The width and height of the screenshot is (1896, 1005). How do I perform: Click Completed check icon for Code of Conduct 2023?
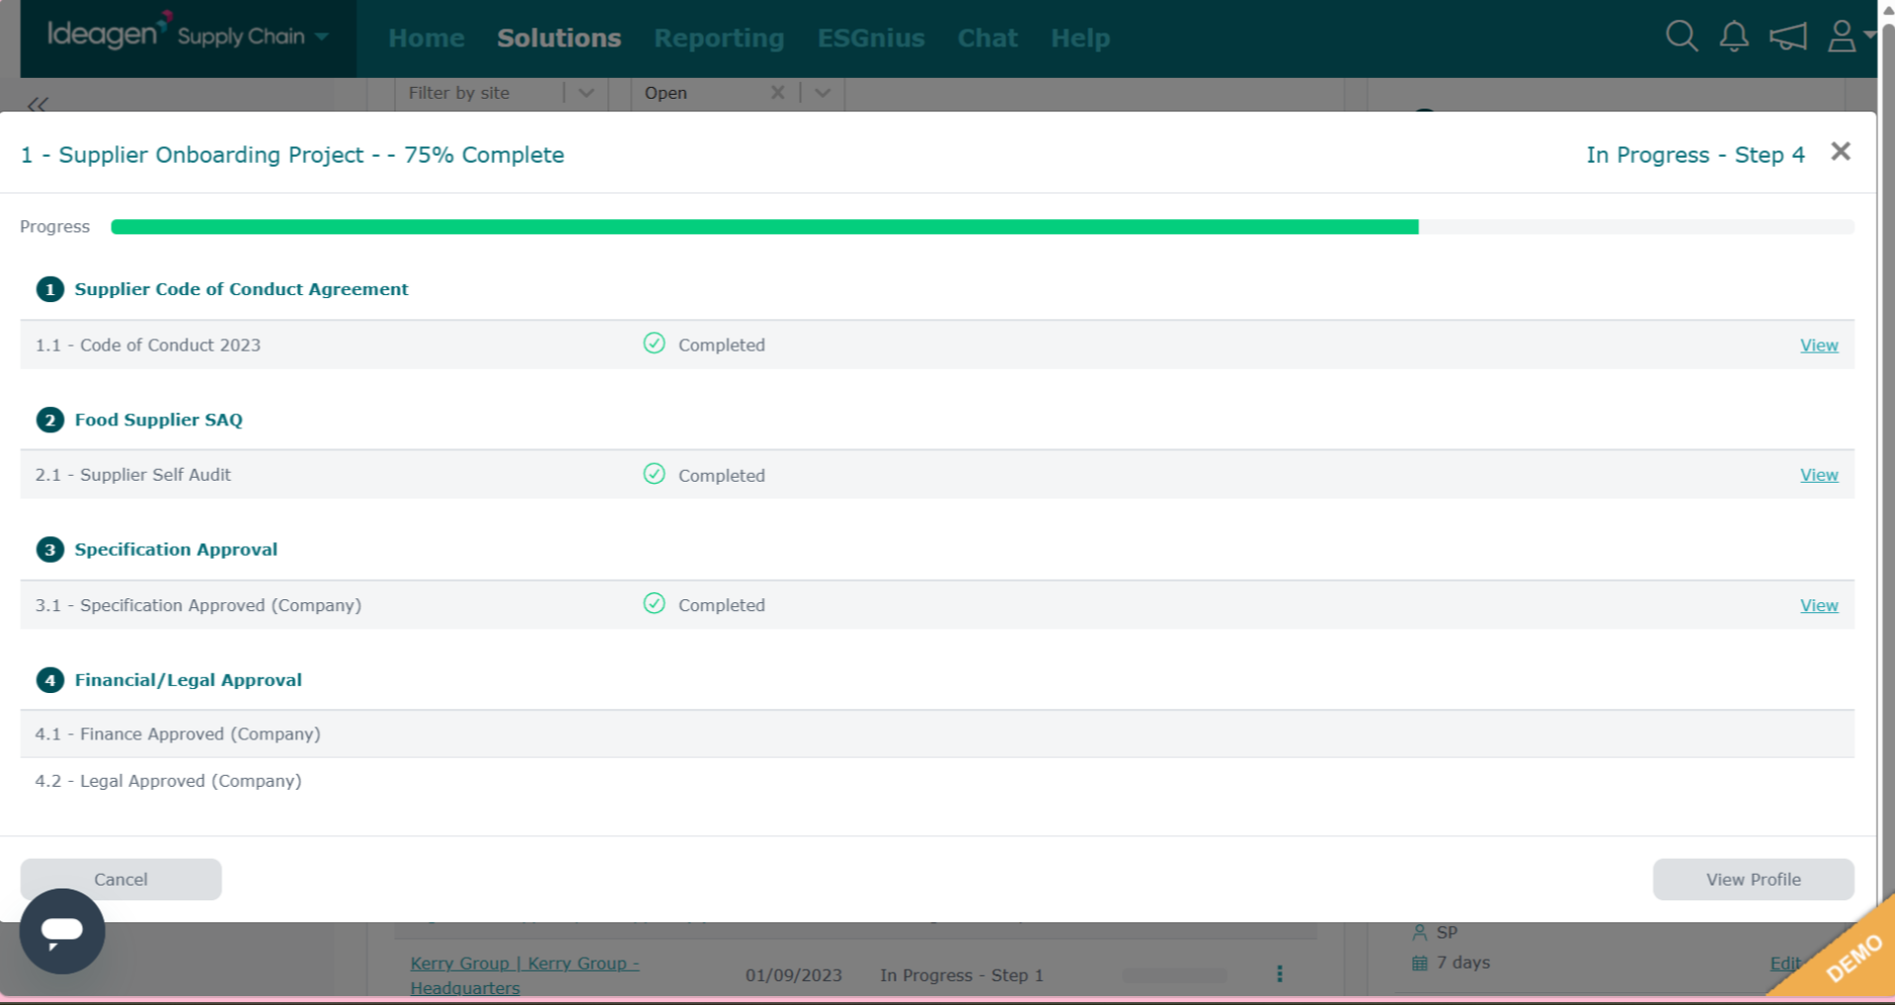(654, 344)
